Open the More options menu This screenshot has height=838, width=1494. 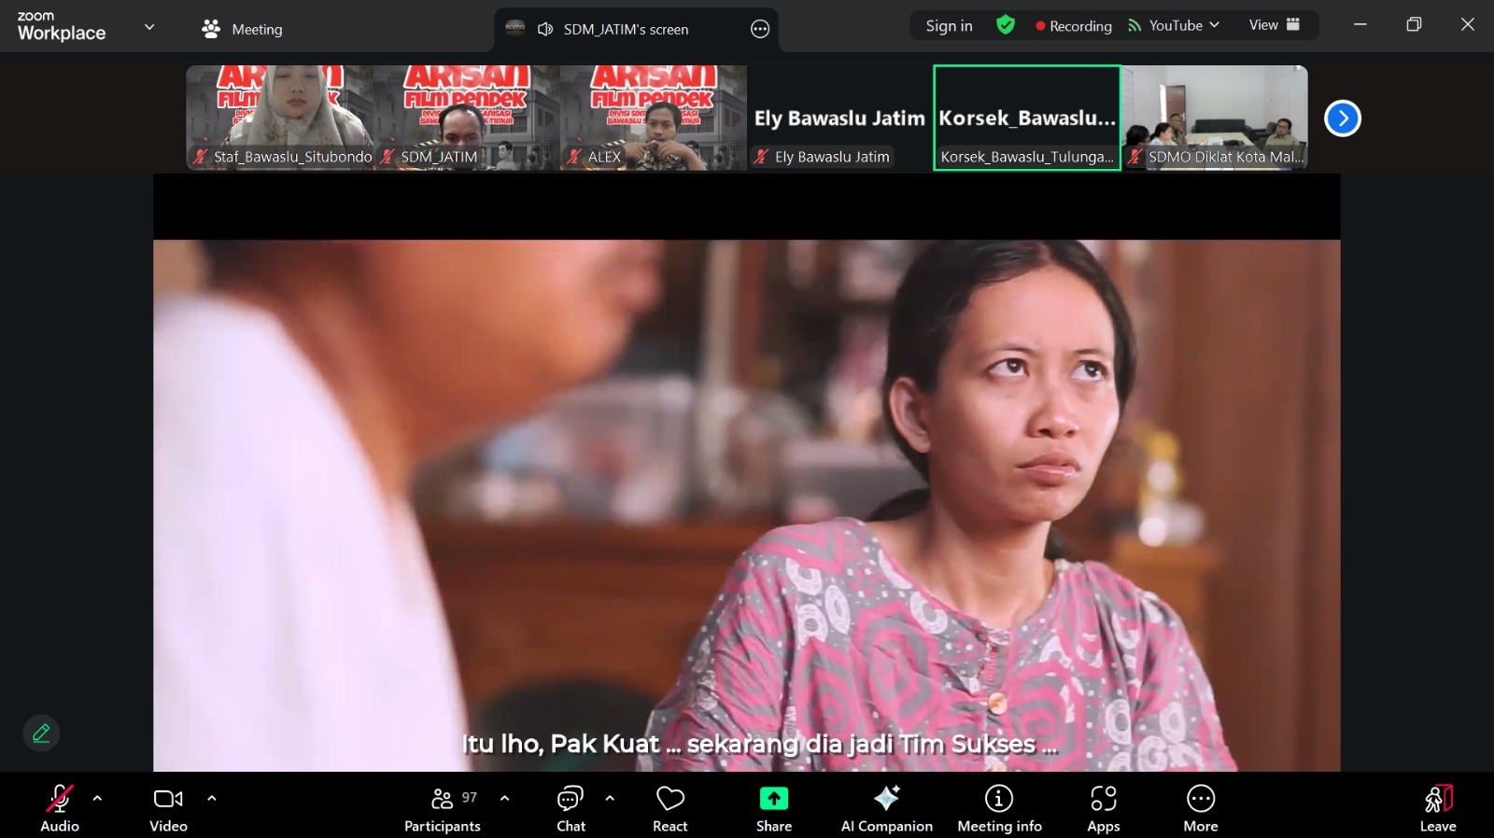1201,808
